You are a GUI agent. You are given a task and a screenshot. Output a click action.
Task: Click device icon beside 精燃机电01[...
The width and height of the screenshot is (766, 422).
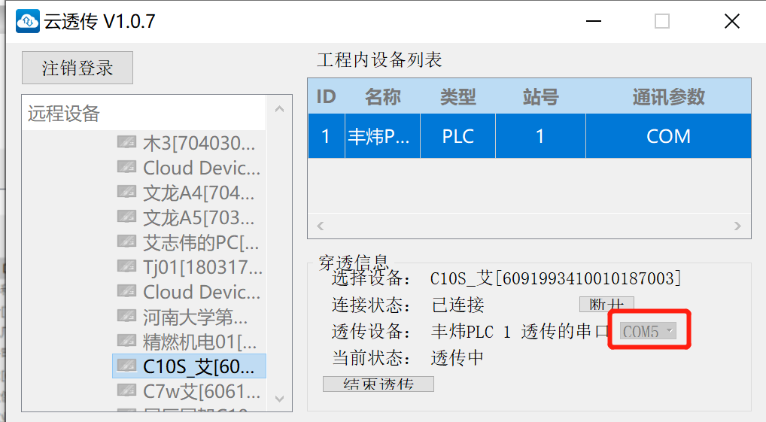(x=126, y=341)
